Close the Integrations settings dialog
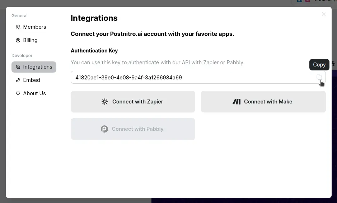The height and width of the screenshot is (203, 337). (x=324, y=14)
